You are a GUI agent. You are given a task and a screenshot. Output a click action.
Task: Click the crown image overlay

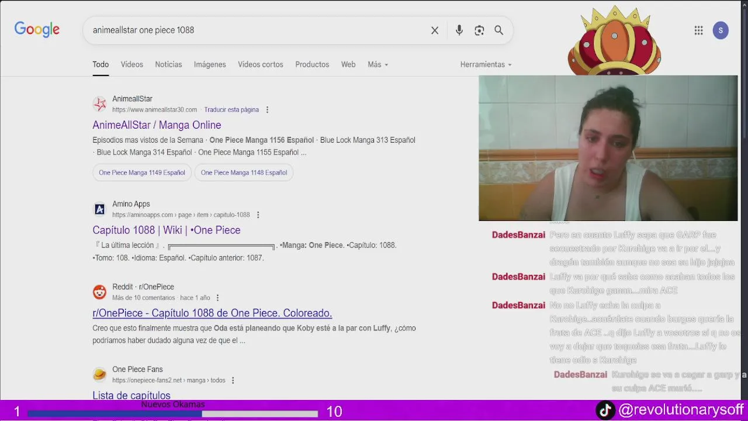615,40
